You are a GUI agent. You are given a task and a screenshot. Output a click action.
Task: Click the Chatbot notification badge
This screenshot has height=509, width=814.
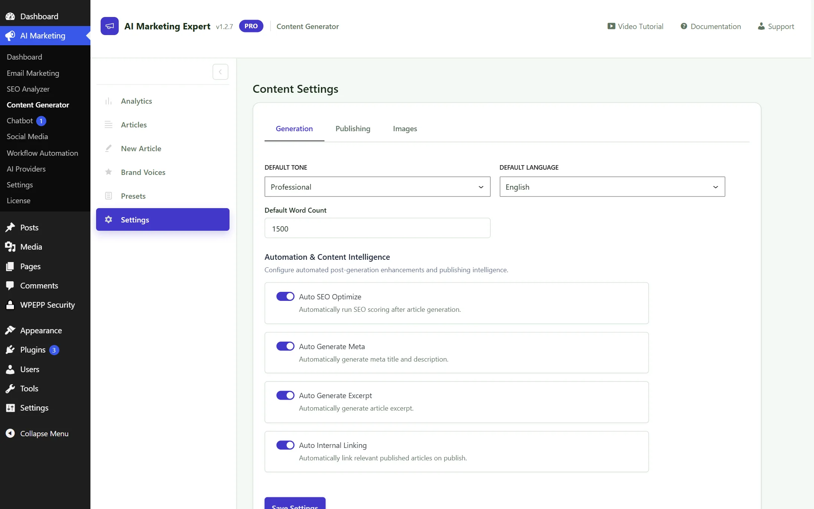(x=41, y=121)
